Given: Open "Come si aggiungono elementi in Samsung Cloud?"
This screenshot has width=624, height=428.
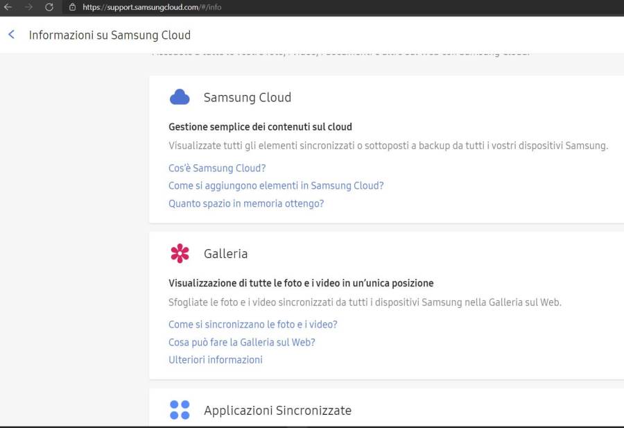Looking at the screenshot, I should click(x=276, y=186).
